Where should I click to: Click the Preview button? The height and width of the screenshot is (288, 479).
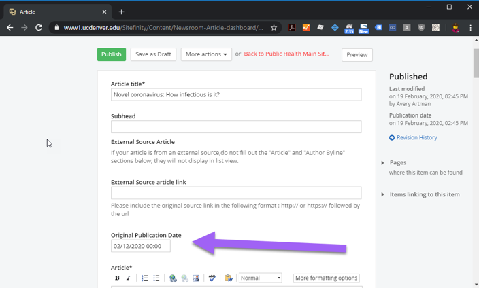point(357,55)
